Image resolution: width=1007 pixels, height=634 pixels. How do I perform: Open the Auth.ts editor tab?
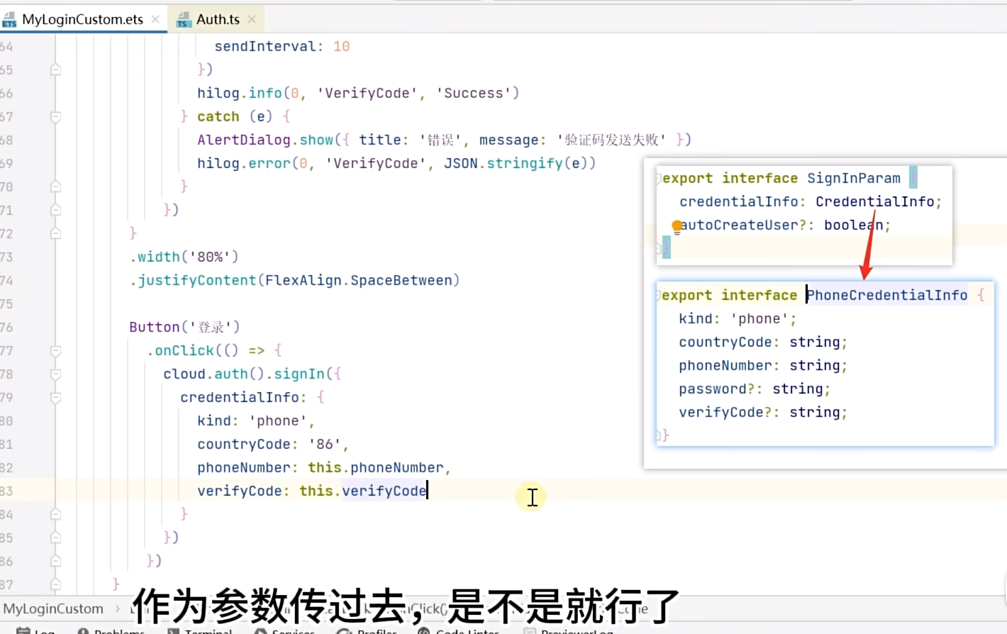218,19
